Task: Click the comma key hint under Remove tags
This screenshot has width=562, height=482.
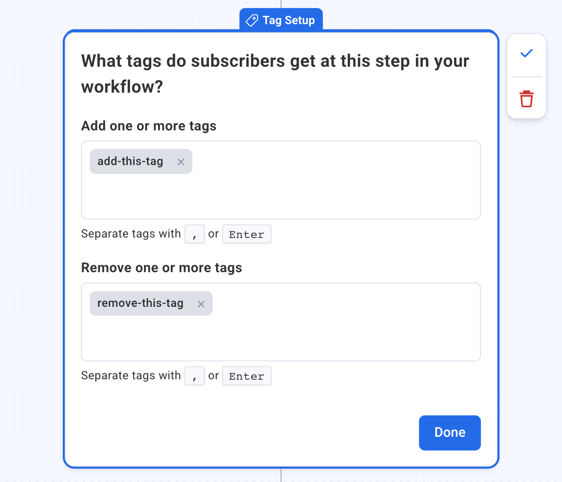Action: 195,376
